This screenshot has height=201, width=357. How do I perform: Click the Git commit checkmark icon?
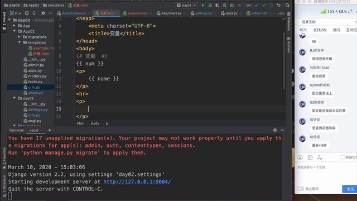click(264, 5)
